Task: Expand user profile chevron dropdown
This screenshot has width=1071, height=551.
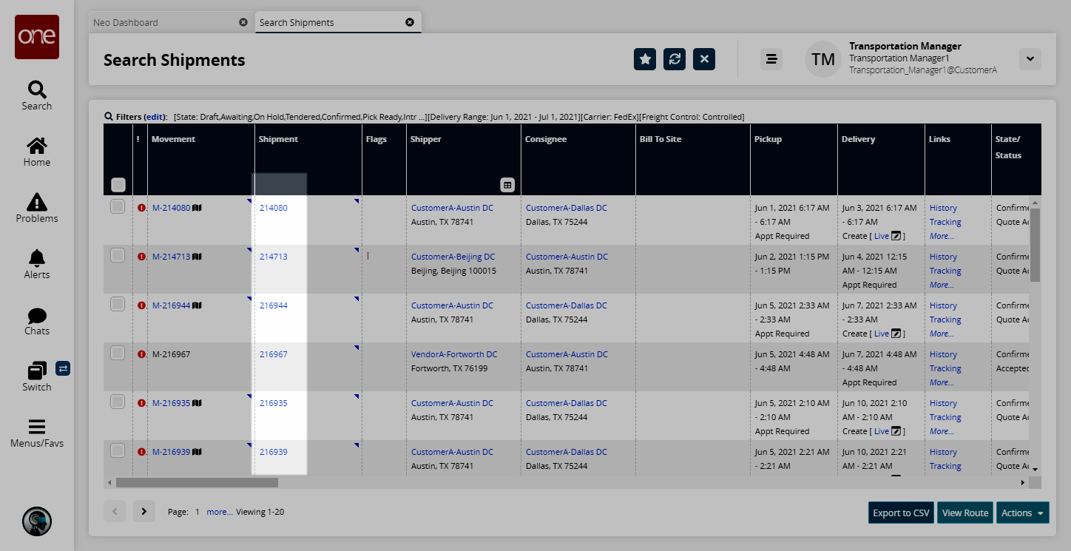Action: pyautogui.click(x=1030, y=59)
